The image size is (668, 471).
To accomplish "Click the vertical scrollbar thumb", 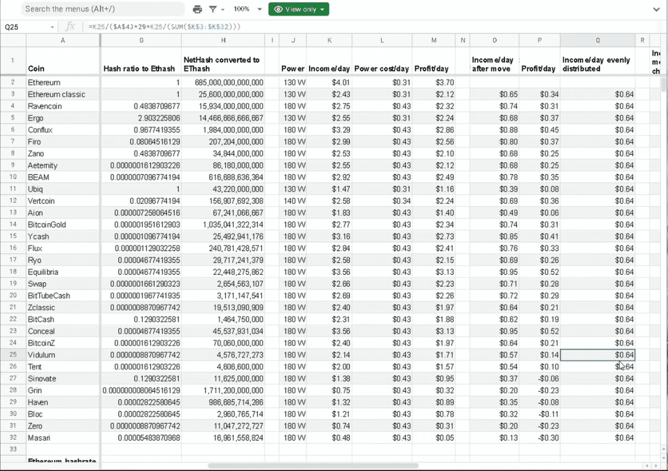I will (x=664, y=85).
